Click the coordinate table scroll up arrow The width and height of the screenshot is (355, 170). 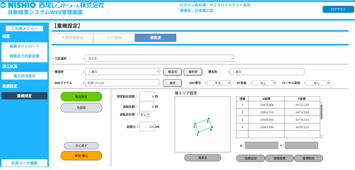321,103
